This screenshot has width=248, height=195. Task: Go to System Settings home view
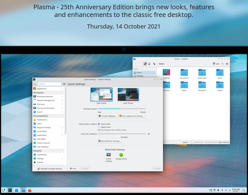(35, 84)
